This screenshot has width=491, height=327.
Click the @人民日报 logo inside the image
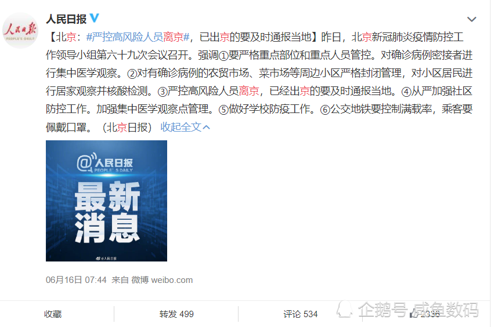[105, 162]
